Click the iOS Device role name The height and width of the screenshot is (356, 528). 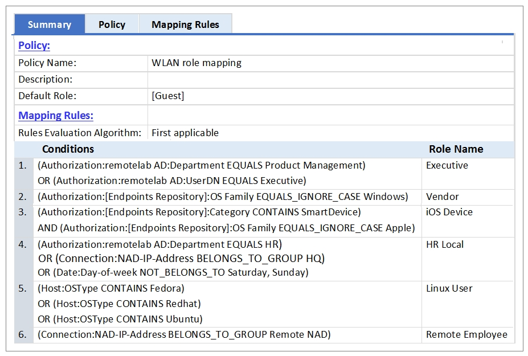pyautogui.click(x=449, y=212)
